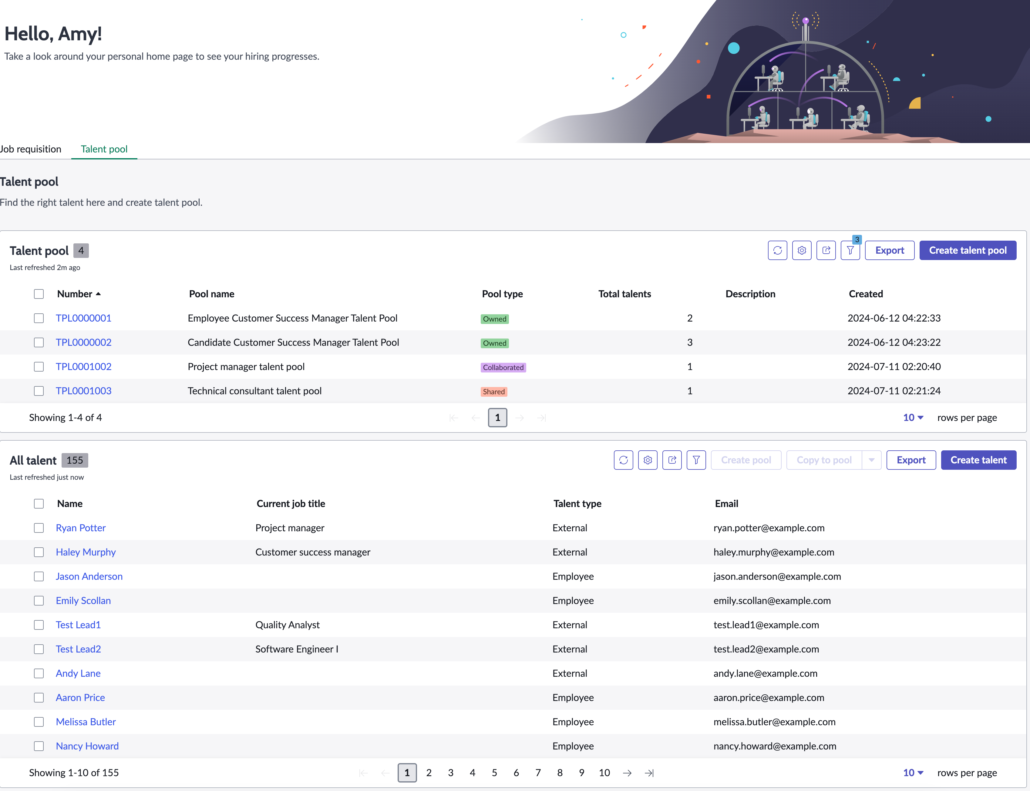Open Melissa Butler's profile

tap(86, 722)
